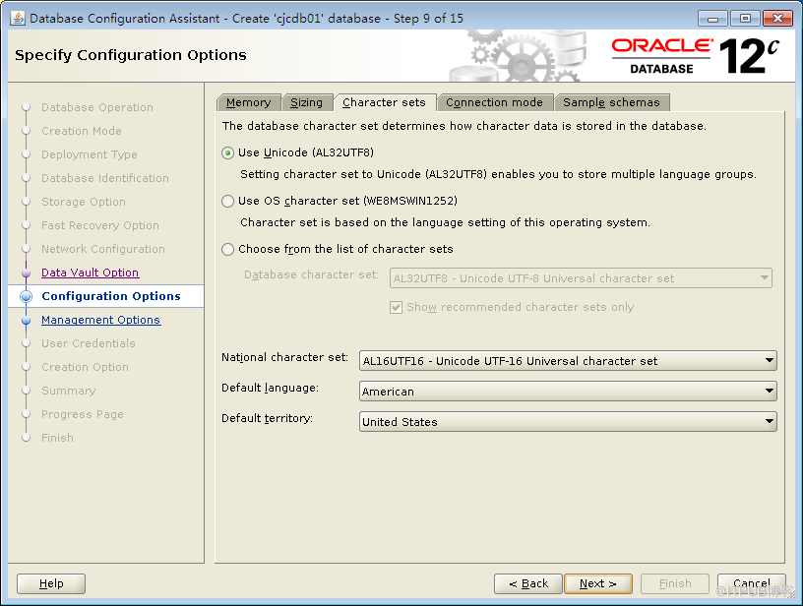The height and width of the screenshot is (606, 803).
Task: Minimize the Database Configuration Assistant window
Action: tap(712, 19)
